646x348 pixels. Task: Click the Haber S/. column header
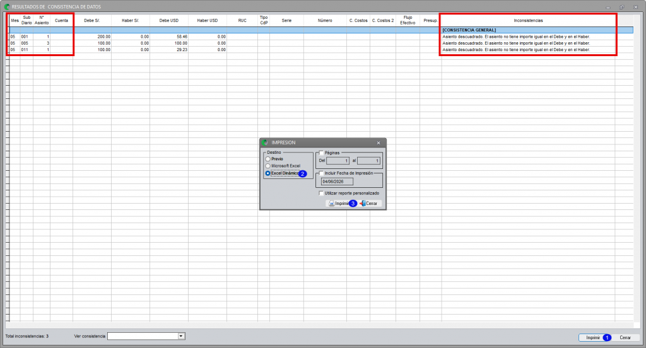pyautogui.click(x=130, y=21)
